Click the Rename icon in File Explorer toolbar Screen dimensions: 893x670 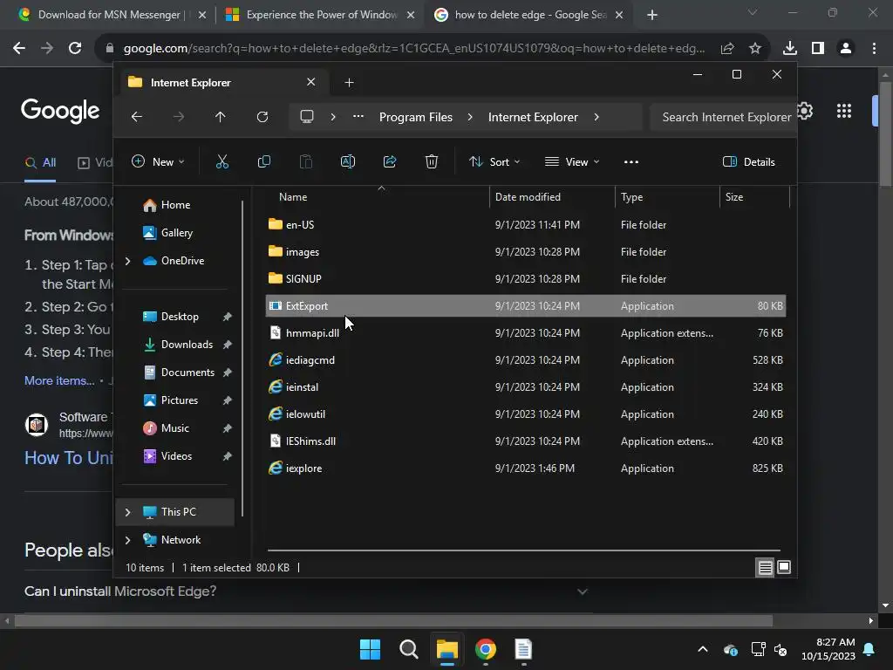pyautogui.click(x=348, y=161)
